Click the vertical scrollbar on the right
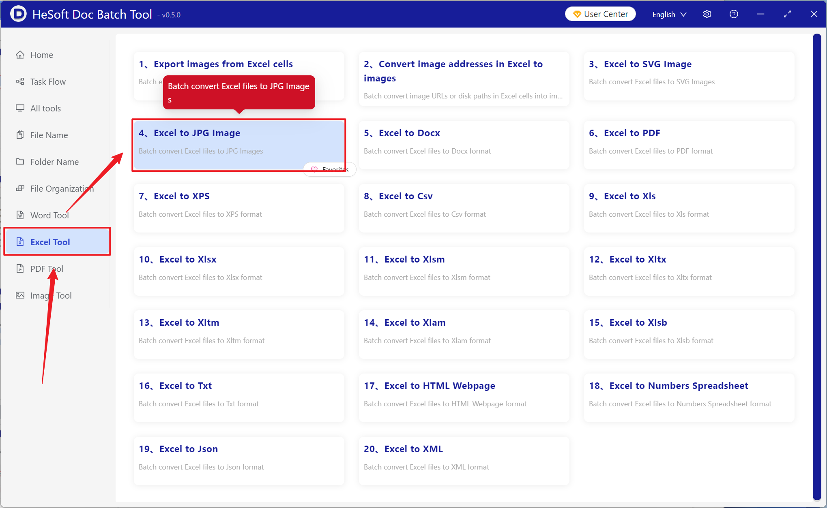The height and width of the screenshot is (508, 827). tap(817, 267)
